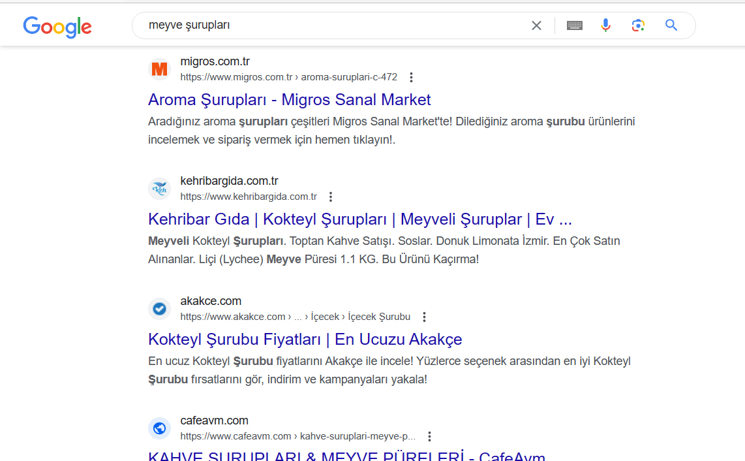745x461 pixels.
Task: Submit search with the magnifying glass icon
Action: [671, 25]
